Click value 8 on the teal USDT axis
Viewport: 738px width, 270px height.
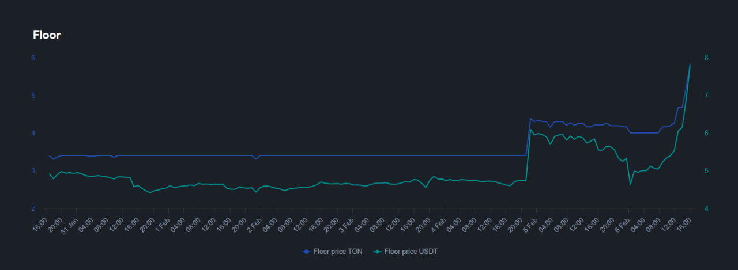(706, 58)
